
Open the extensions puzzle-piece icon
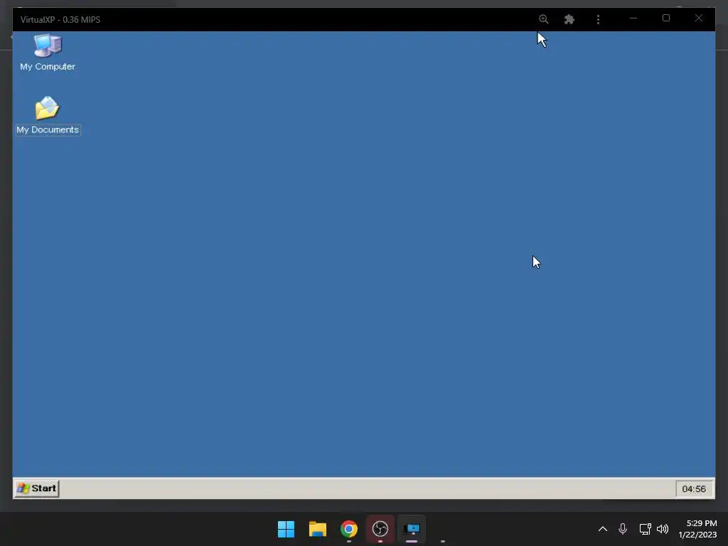click(x=569, y=19)
